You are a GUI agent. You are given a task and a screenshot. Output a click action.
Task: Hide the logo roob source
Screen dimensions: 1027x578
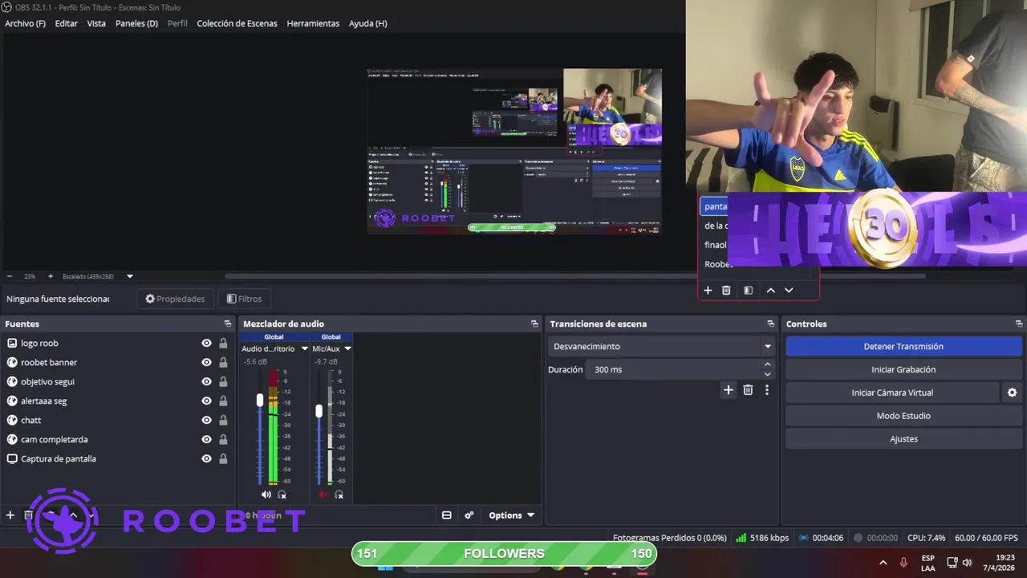206,343
